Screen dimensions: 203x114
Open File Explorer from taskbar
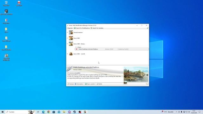pyautogui.click(x=64, y=112)
